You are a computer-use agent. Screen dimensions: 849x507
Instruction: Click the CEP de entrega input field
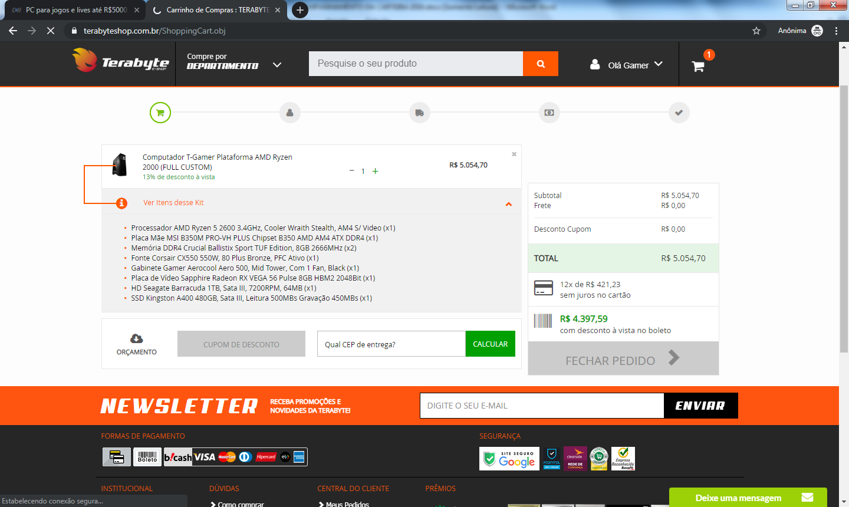click(391, 344)
